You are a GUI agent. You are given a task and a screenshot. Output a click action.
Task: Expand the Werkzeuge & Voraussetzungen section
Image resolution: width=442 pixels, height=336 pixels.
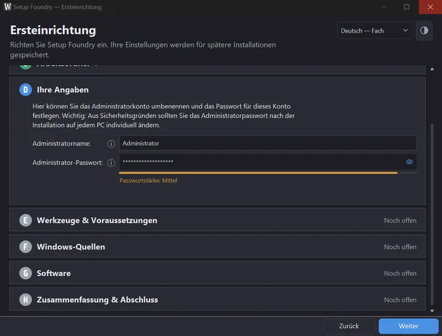(x=217, y=220)
